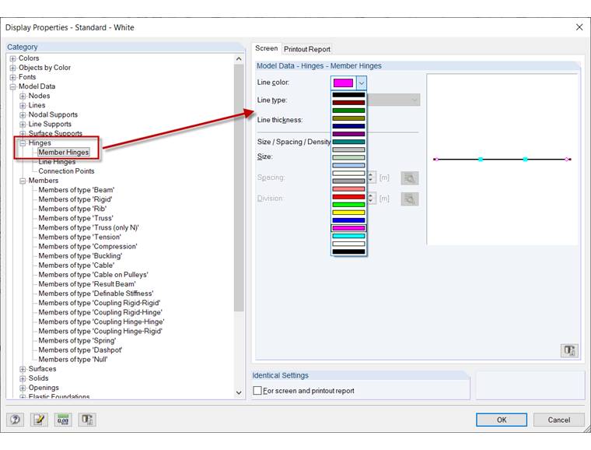
Task: Click the edit comment icon in bottom toolbar
Action: 39,420
